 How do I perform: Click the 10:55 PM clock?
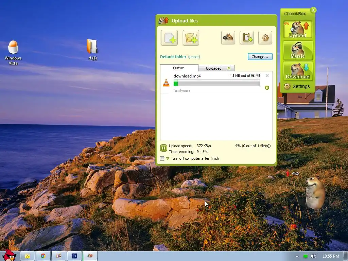[x=331, y=256]
